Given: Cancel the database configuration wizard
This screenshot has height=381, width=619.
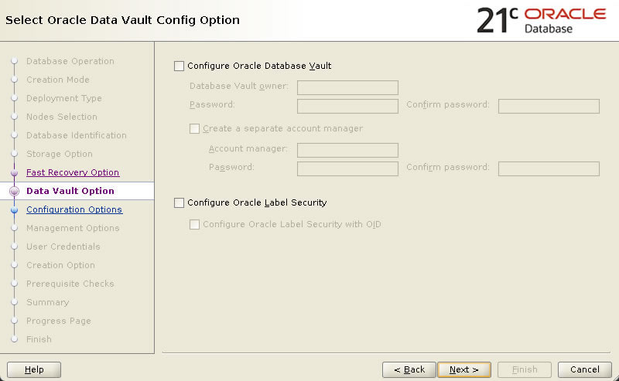Looking at the screenshot, I should pyautogui.click(x=585, y=369).
